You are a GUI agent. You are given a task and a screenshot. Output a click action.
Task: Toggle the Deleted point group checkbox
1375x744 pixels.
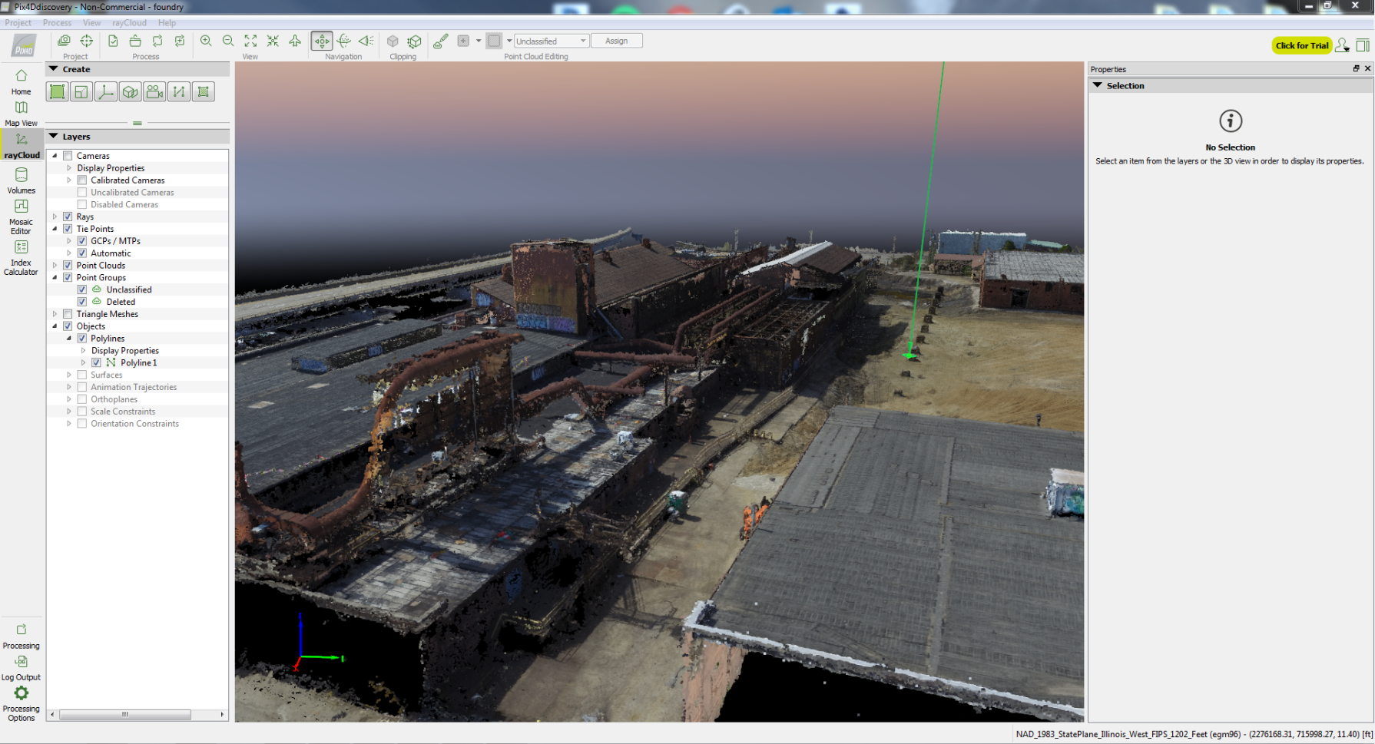pyautogui.click(x=82, y=302)
